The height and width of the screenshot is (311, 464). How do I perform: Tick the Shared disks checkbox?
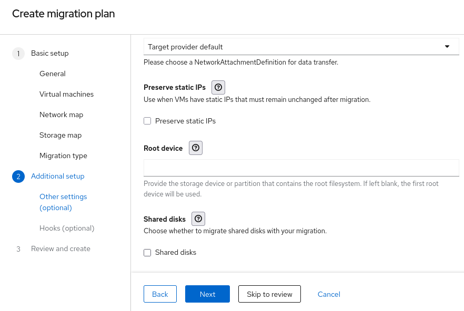pos(147,253)
